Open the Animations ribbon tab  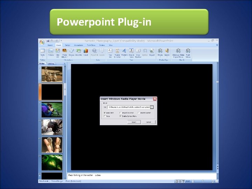tap(79, 45)
